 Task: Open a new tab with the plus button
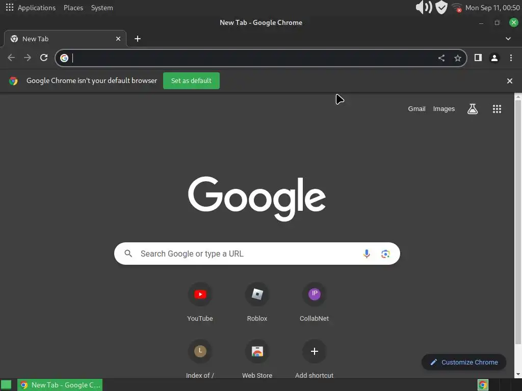pos(138,39)
